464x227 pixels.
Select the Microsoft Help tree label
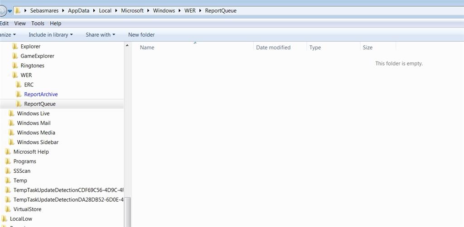click(x=31, y=152)
